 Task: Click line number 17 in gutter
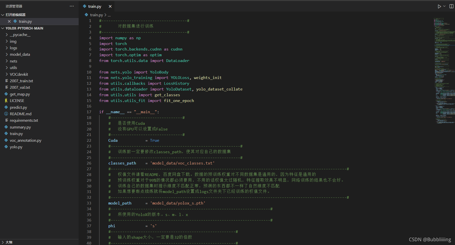tap(89, 112)
